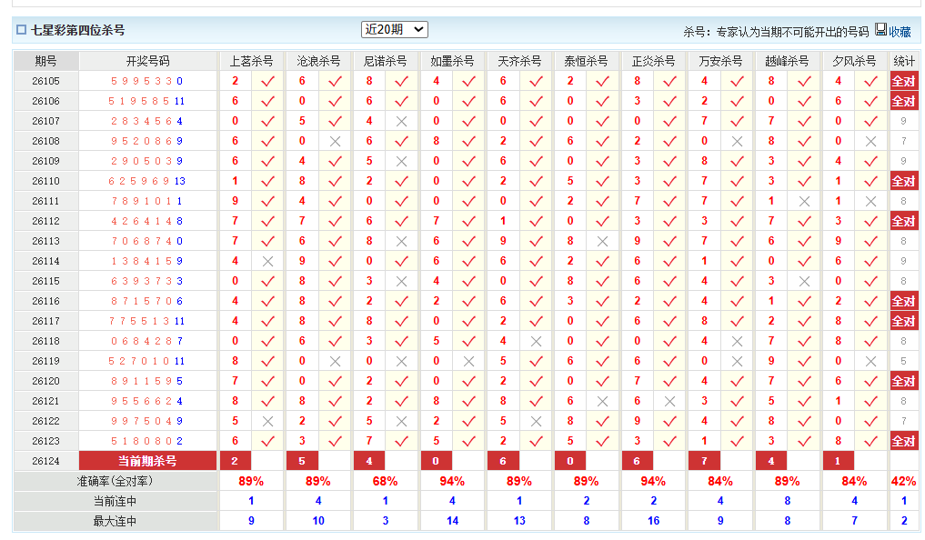Click the 统计 column header
Image resolution: width=925 pixels, height=540 pixels.
click(904, 61)
